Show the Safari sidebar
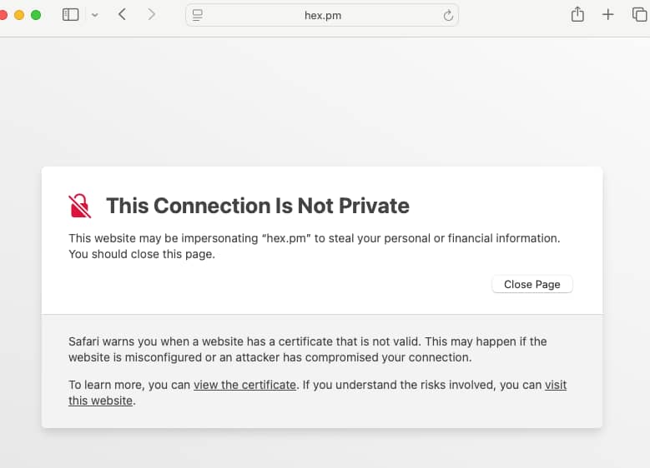Screen dimensions: 650x468 [70, 15]
